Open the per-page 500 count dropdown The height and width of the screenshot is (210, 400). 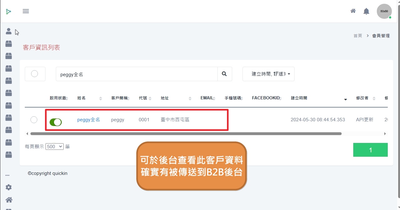[55, 146]
